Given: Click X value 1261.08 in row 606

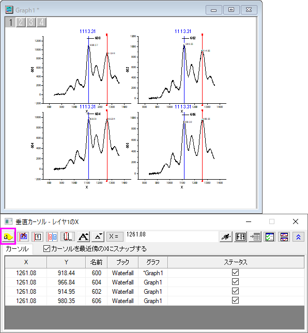Looking at the screenshot, I should (x=26, y=301).
